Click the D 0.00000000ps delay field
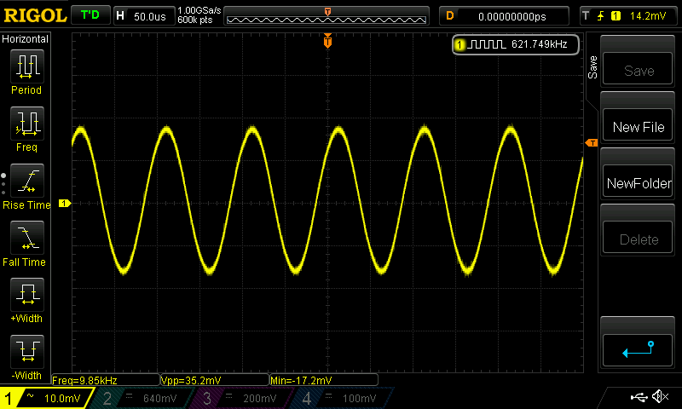682x409 pixels. 504,16
